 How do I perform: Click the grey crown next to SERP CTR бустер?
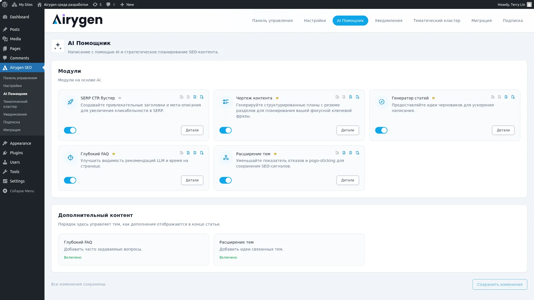(120, 98)
